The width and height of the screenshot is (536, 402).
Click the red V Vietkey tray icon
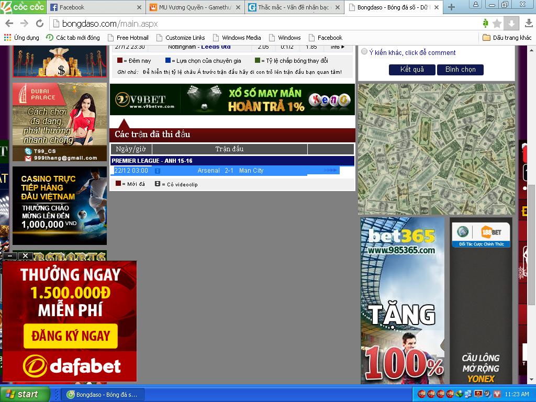tap(497, 394)
